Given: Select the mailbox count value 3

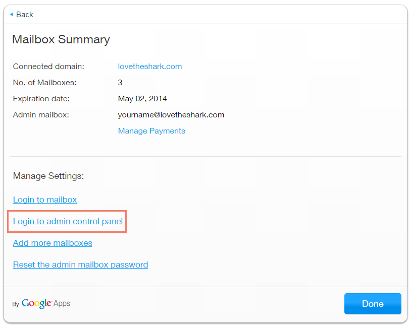Looking at the screenshot, I should click(120, 83).
